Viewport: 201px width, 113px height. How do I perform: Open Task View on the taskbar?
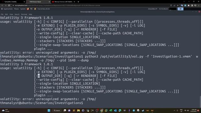point(65,110)
